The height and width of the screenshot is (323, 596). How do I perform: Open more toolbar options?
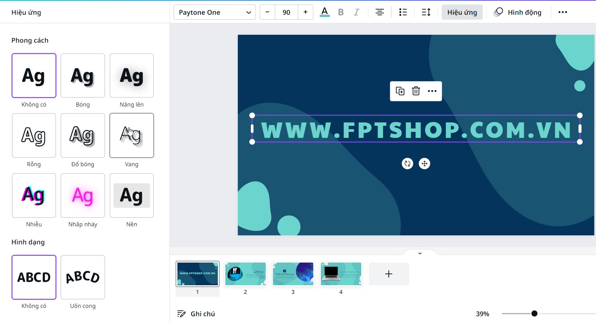[563, 12]
